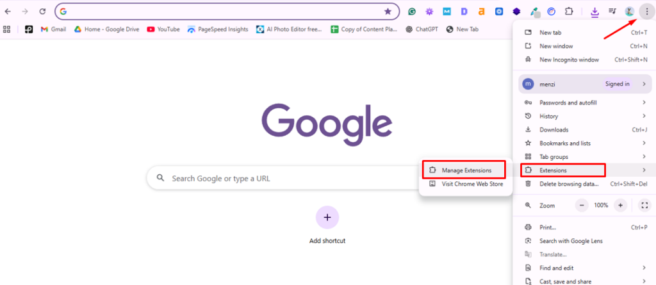
Task: Click the Chrome three-dot menu button
Action: point(646,12)
